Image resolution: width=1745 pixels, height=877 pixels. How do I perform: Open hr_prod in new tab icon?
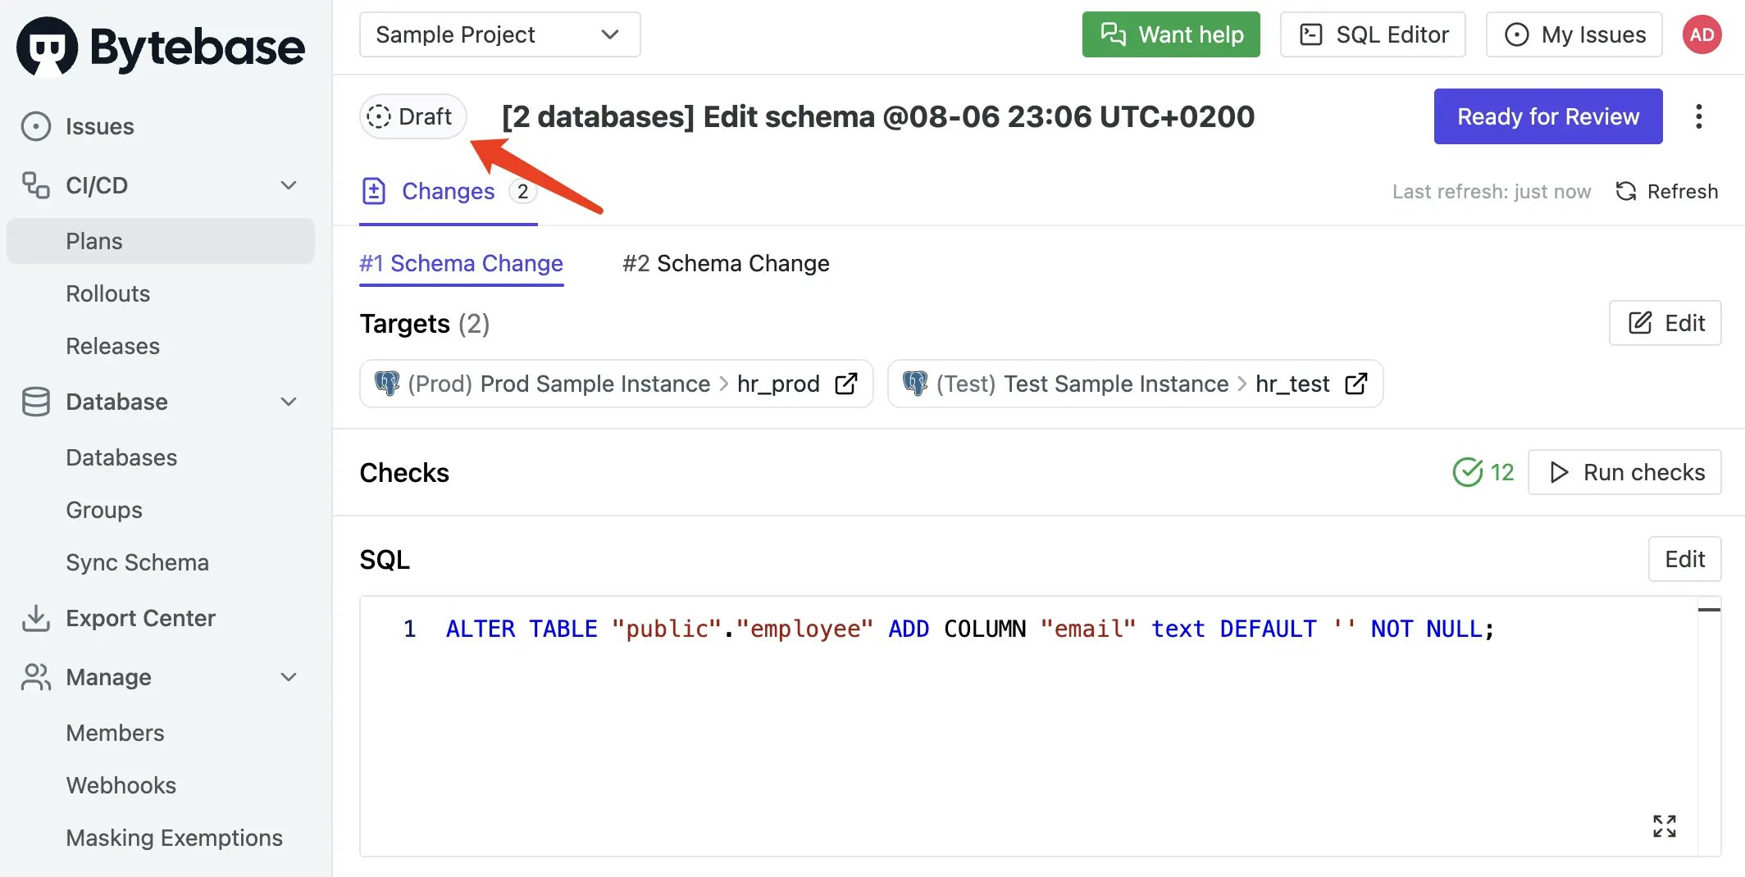pos(846,384)
